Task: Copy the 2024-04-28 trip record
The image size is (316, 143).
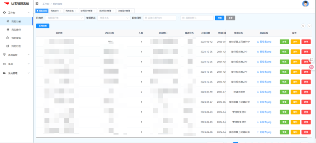Action: pyautogui.click(x=295, y=132)
